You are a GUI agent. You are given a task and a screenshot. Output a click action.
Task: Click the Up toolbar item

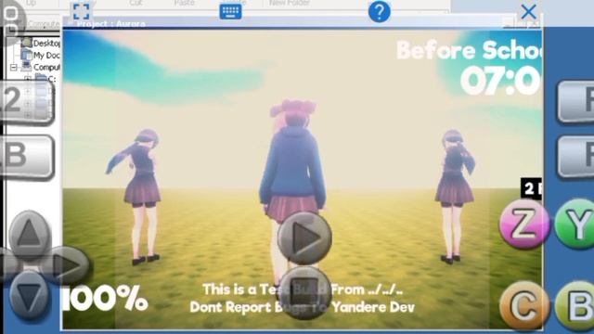point(31,3)
